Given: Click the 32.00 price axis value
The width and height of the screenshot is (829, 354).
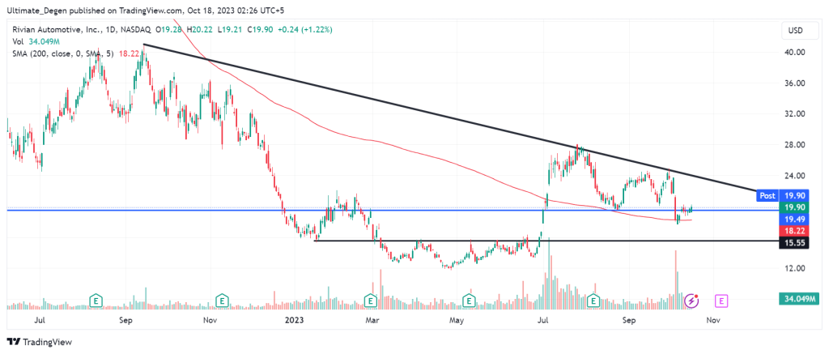Looking at the screenshot, I should [796, 113].
